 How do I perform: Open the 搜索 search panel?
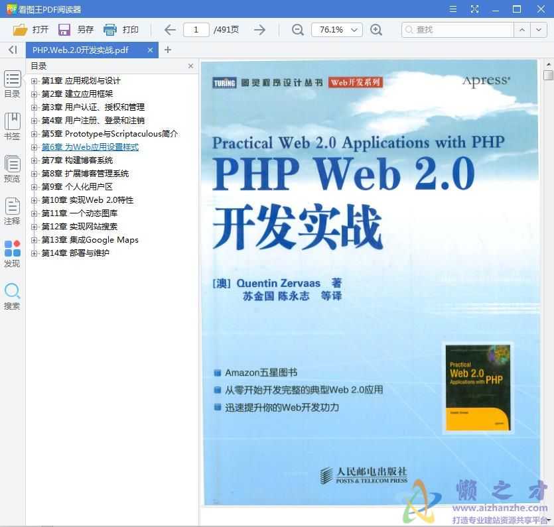(13, 296)
